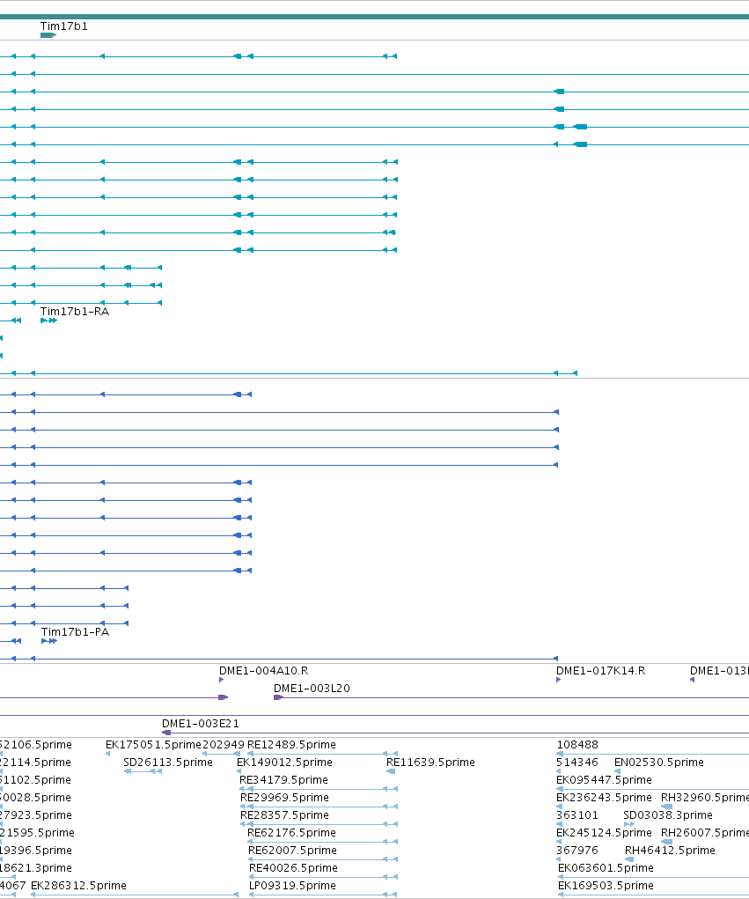This screenshot has height=899, width=749.
Task: Click the Tim17b1-RA transcript label
Action: coord(75,312)
